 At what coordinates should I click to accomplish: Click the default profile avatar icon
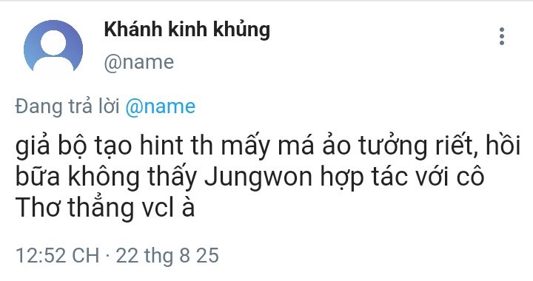pos(53,47)
